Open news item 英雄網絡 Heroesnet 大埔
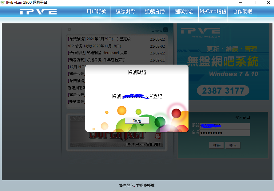The width and height of the screenshot is (274, 191). (97, 53)
